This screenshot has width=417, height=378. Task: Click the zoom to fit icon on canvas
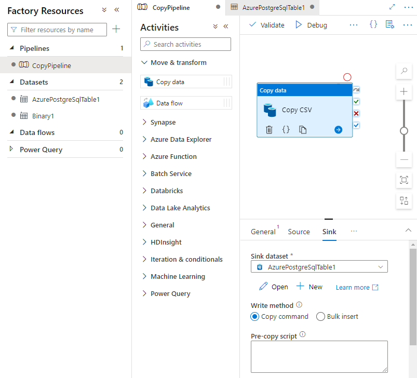(404, 180)
